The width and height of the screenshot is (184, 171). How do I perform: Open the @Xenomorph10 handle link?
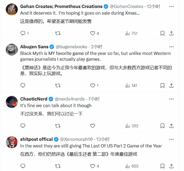(76, 139)
